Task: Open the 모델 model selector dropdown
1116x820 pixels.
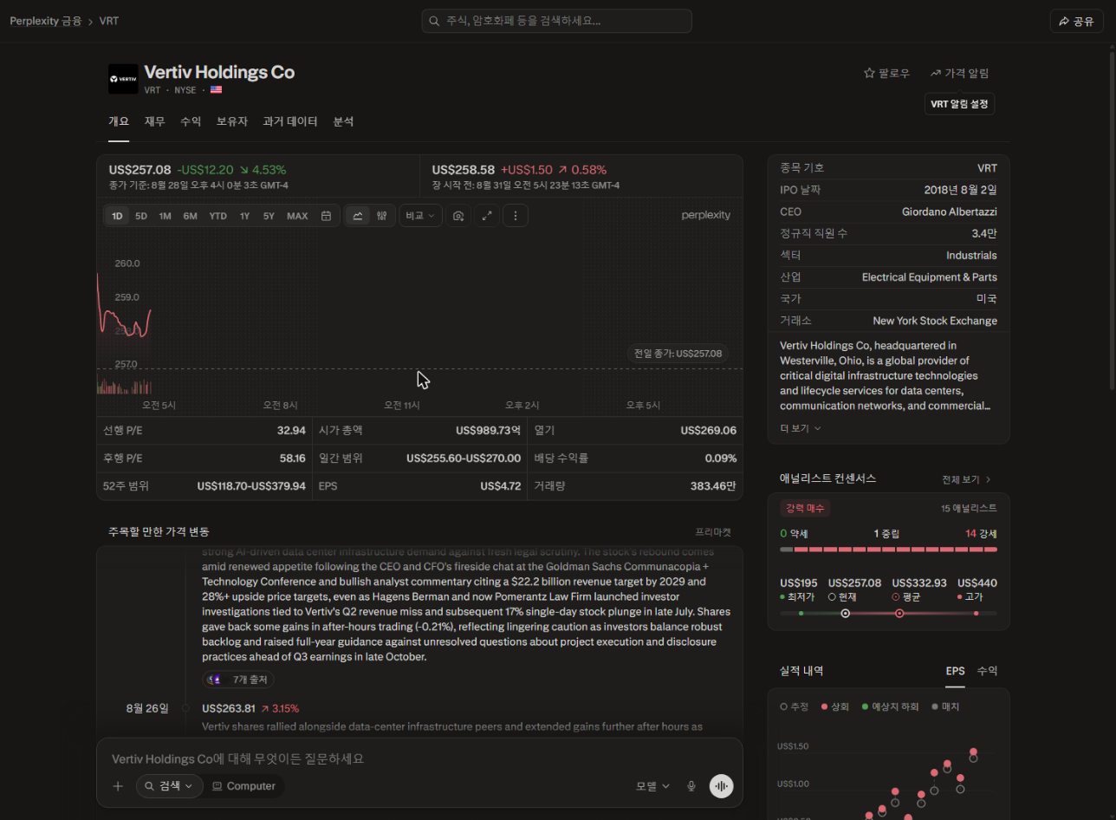Action: click(x=653, y=786)
